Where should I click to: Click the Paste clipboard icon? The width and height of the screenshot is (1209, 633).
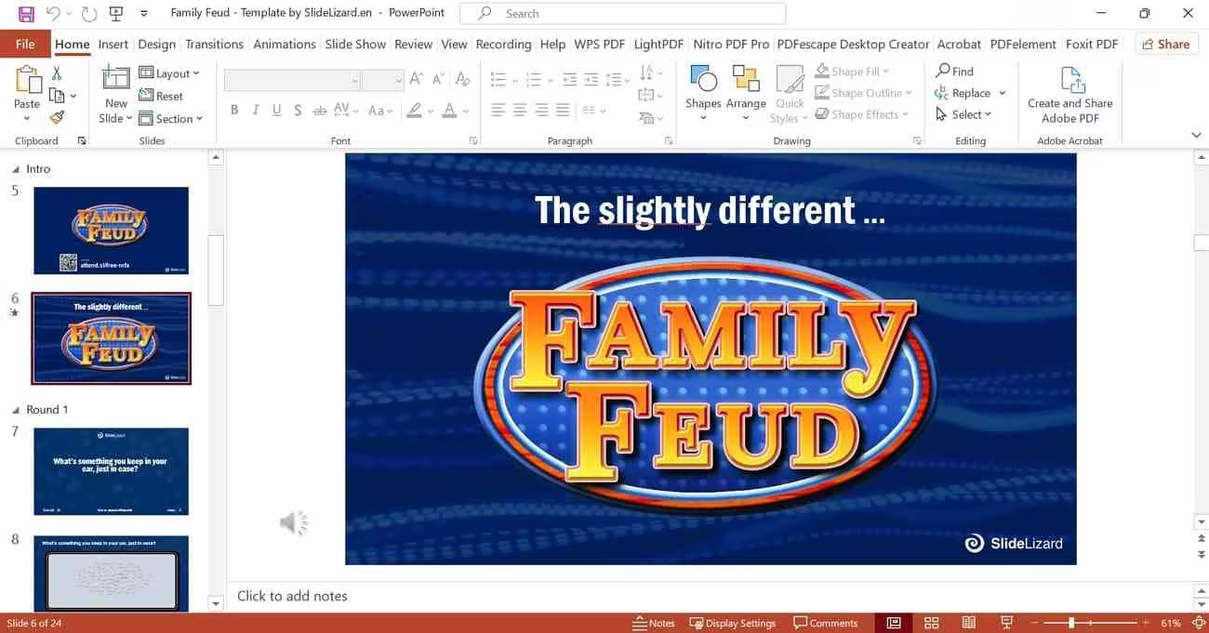click(x=27, y=79)
